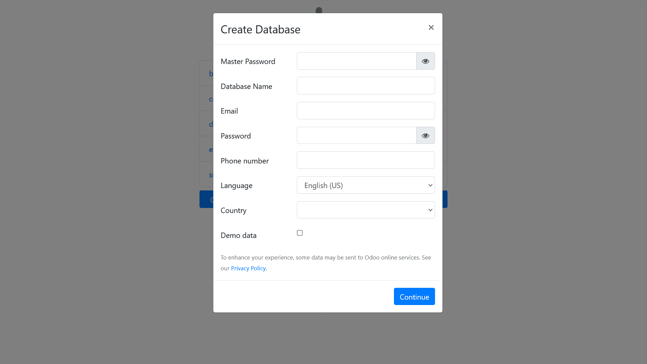Open the Language dropdown showing English (US)
This screenshot has height=364, width=647.
click(366, 185)
